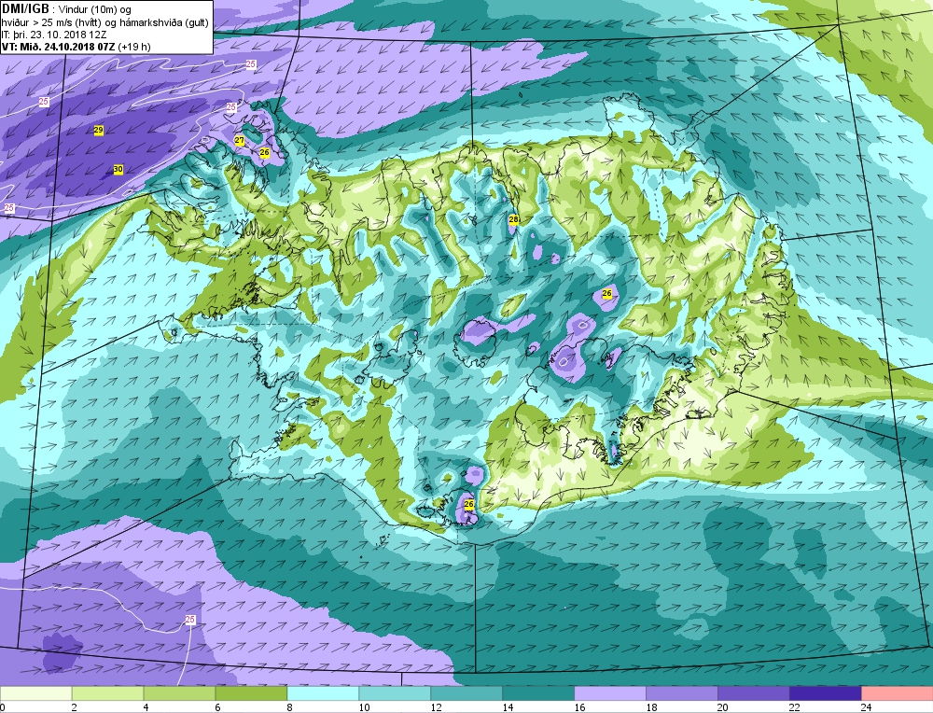Click the olive green 6–8 m/s legend swatch
Viewport: 933px width, 713px height.
point(251,693)
